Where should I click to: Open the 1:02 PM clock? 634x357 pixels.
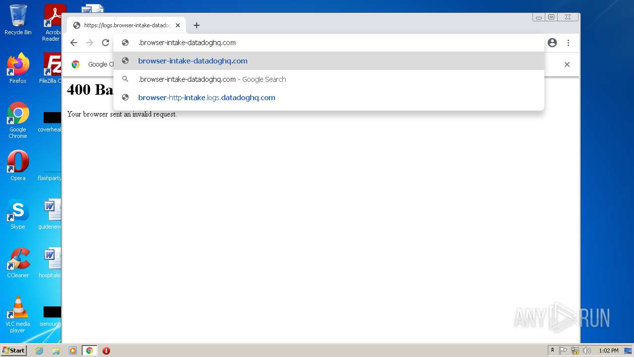click(x=608, y=351)
